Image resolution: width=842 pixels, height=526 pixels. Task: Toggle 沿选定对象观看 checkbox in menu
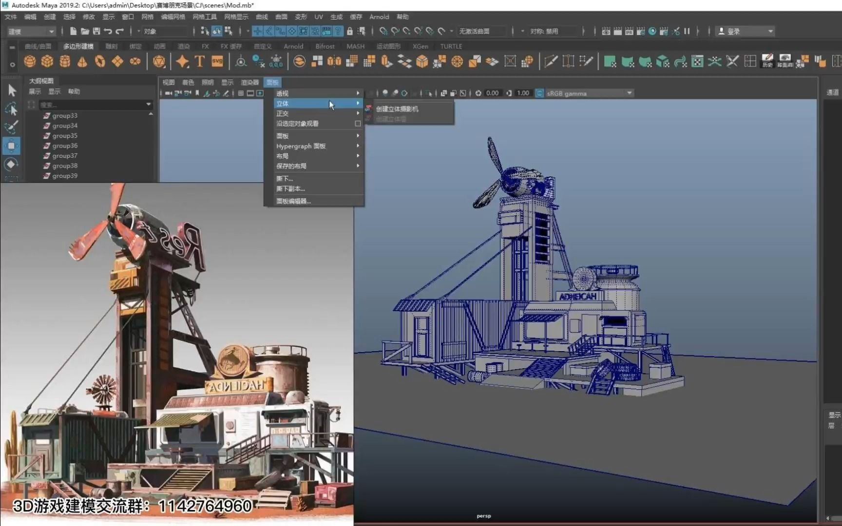pyautogui.click(x=358, y=124)
